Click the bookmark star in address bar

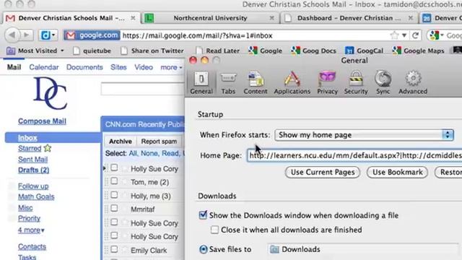point(394,35)
